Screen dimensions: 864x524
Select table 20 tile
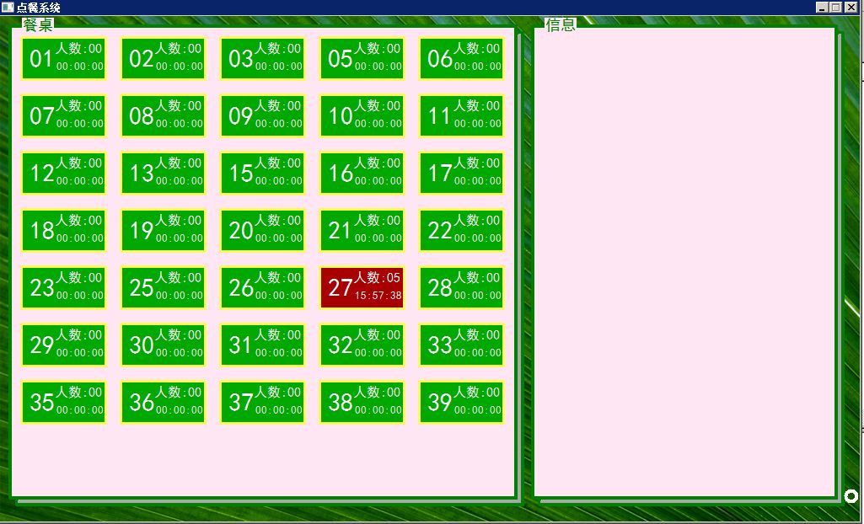click(x=263, y=230)
